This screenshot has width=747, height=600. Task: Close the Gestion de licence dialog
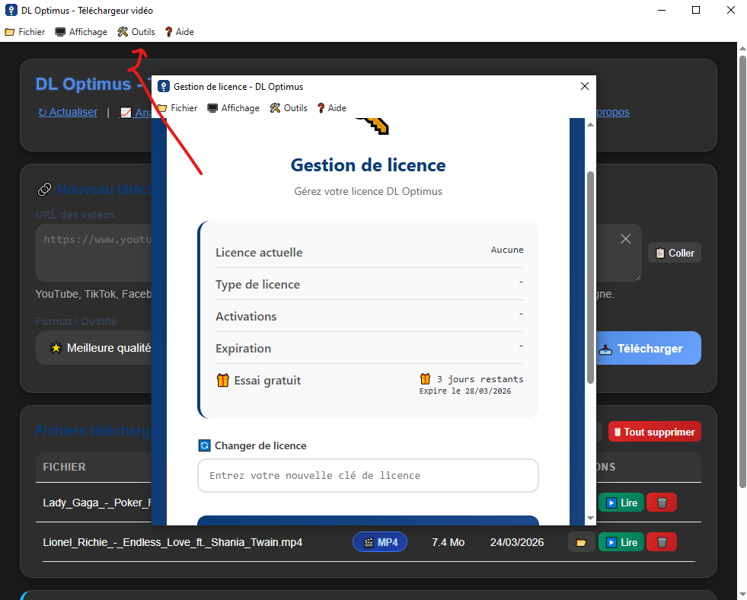(585, 86)
